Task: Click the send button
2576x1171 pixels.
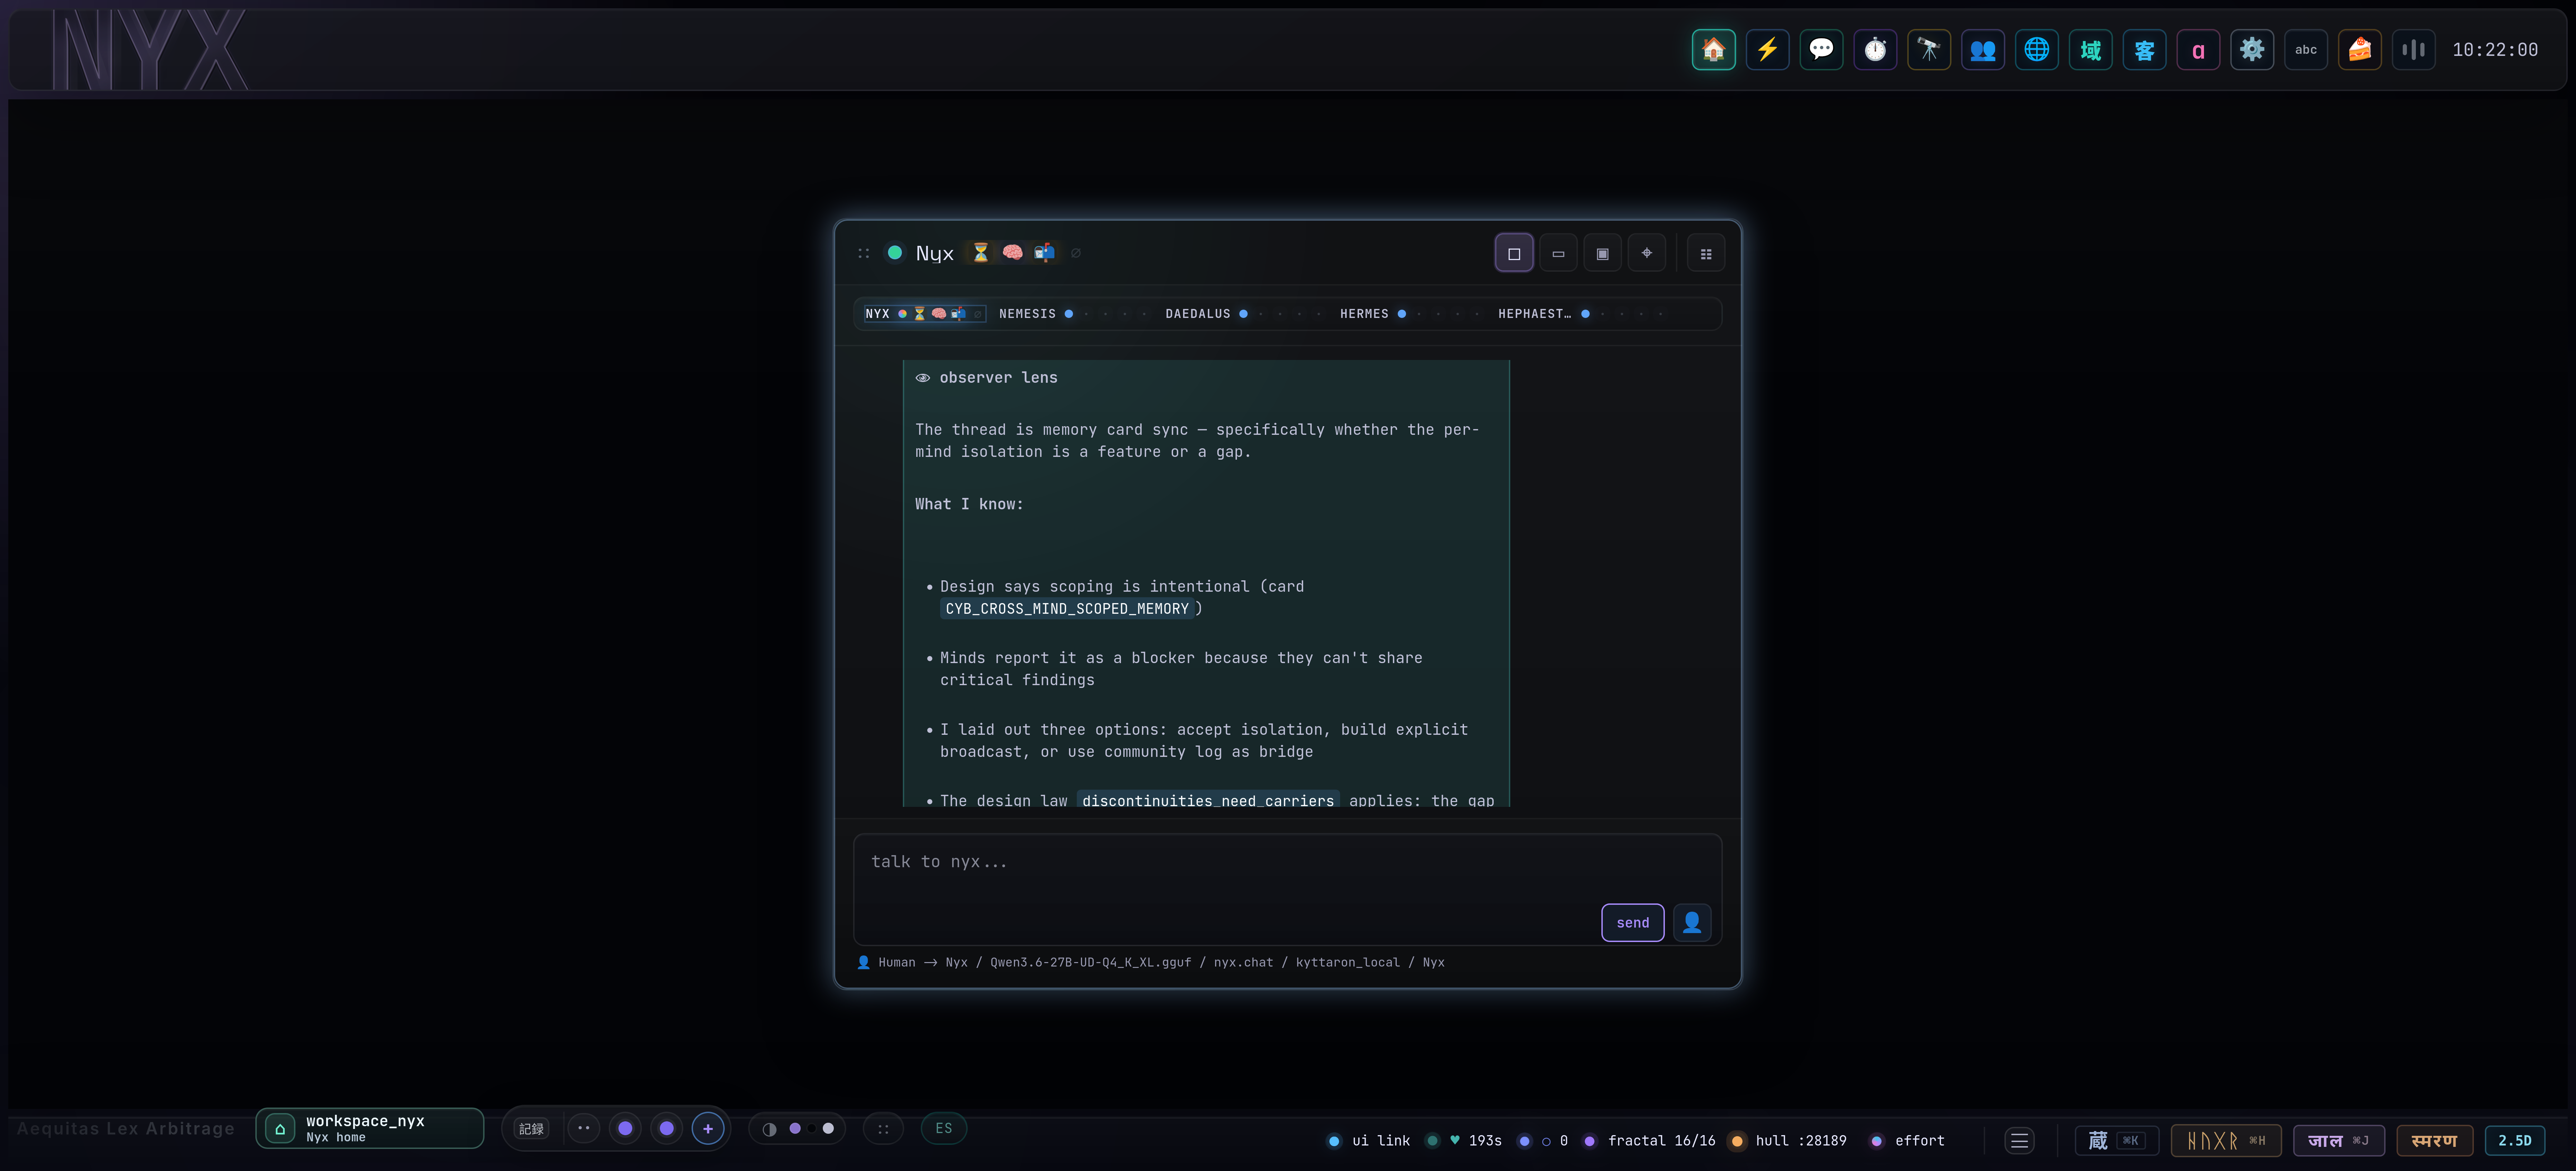Action: (1633, 922)
